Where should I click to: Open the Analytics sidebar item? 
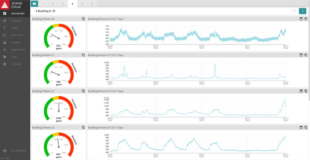pyautogui.click(x=15, y=35)
